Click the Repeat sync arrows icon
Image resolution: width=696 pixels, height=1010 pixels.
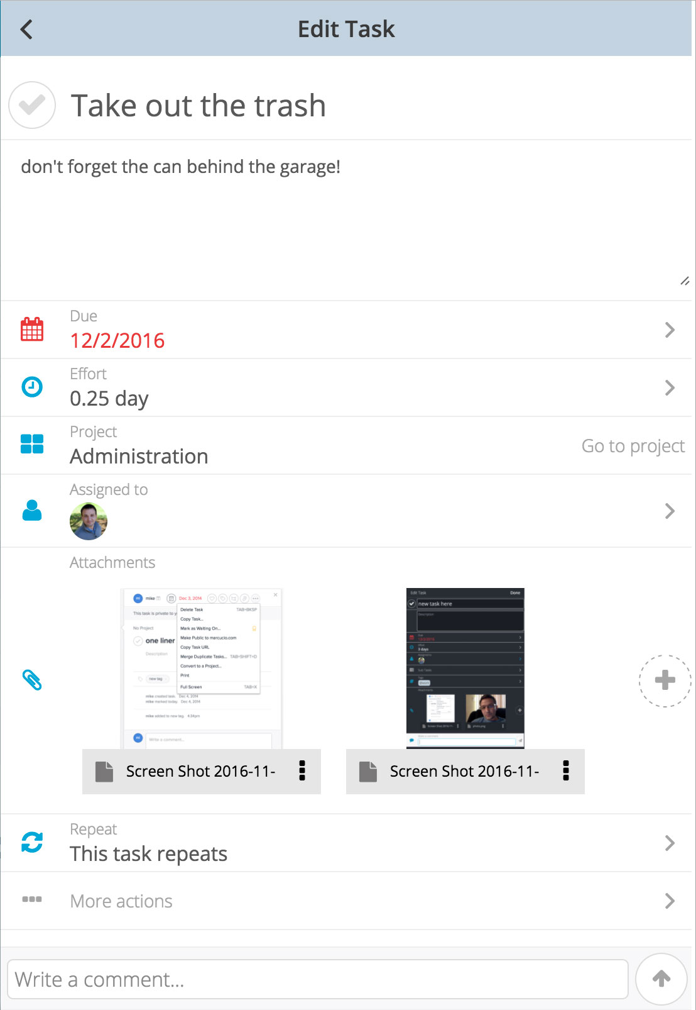click(x=32, y=842)
